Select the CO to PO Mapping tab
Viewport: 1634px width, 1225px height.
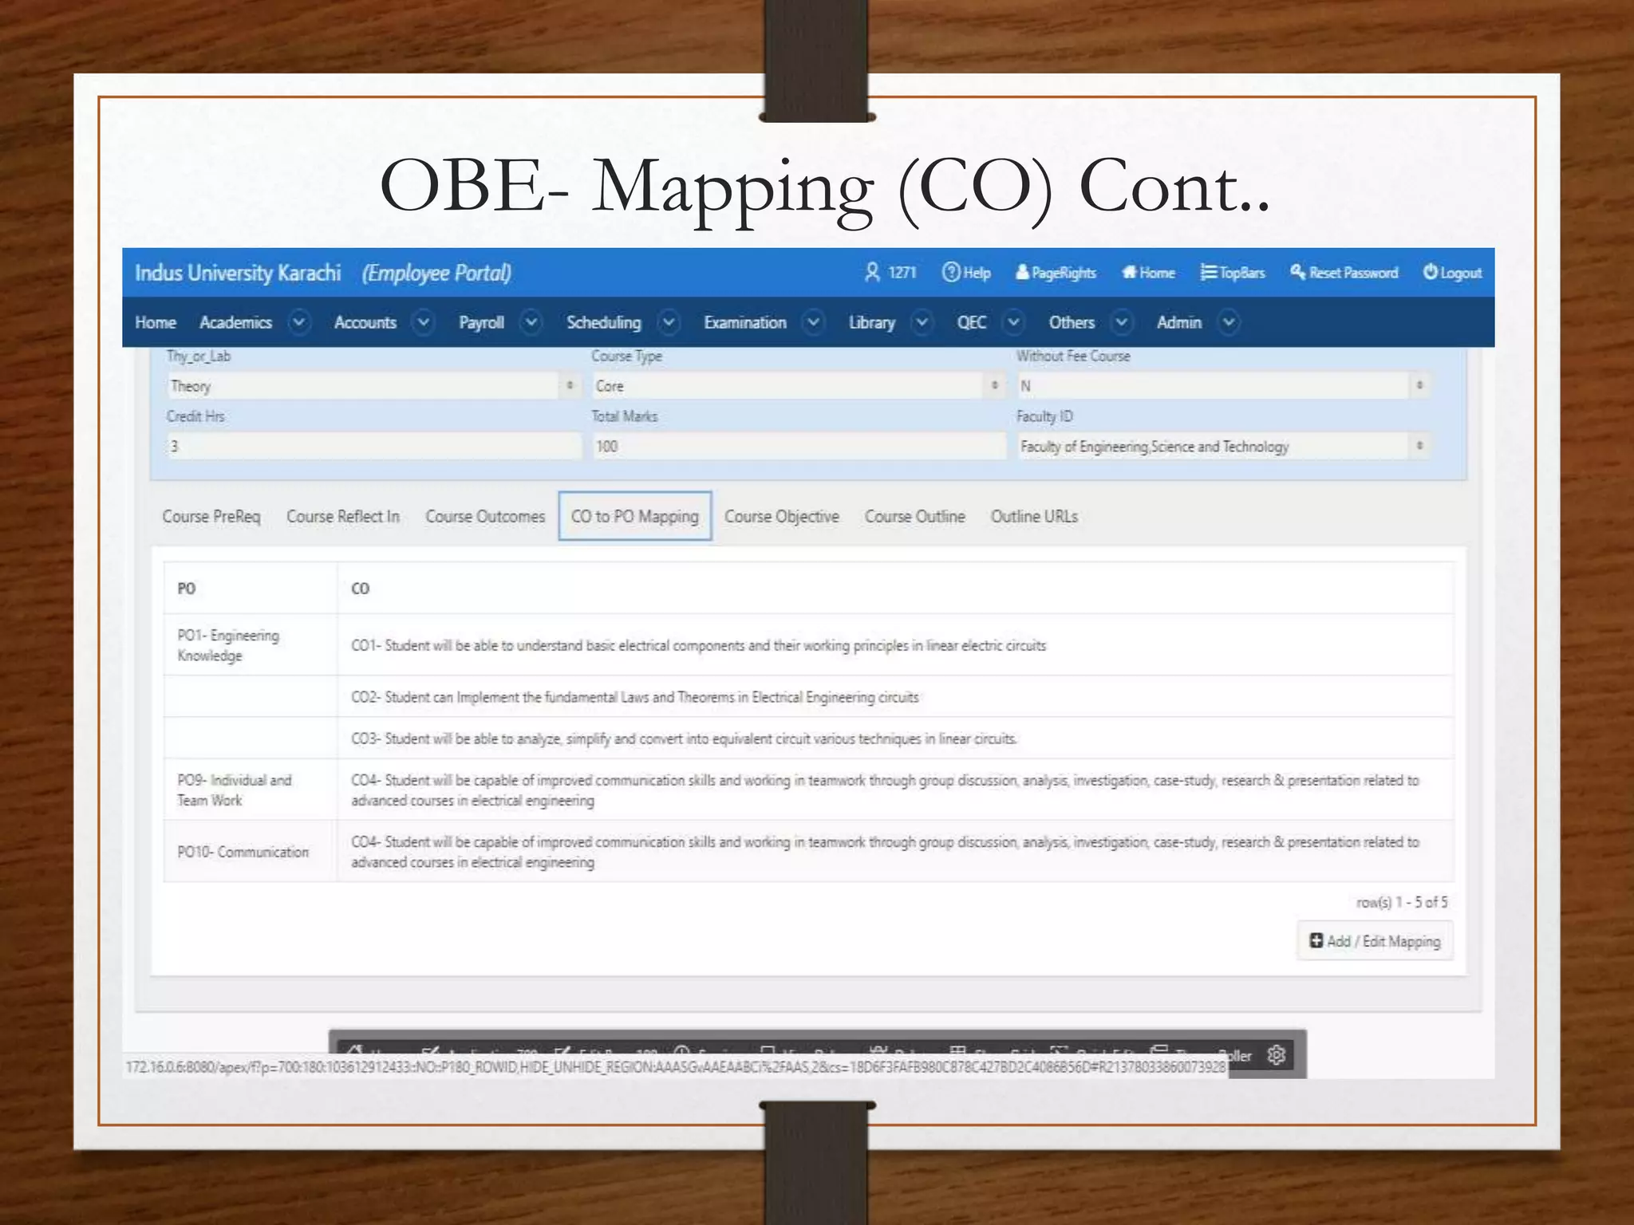[x=635, y=516]
